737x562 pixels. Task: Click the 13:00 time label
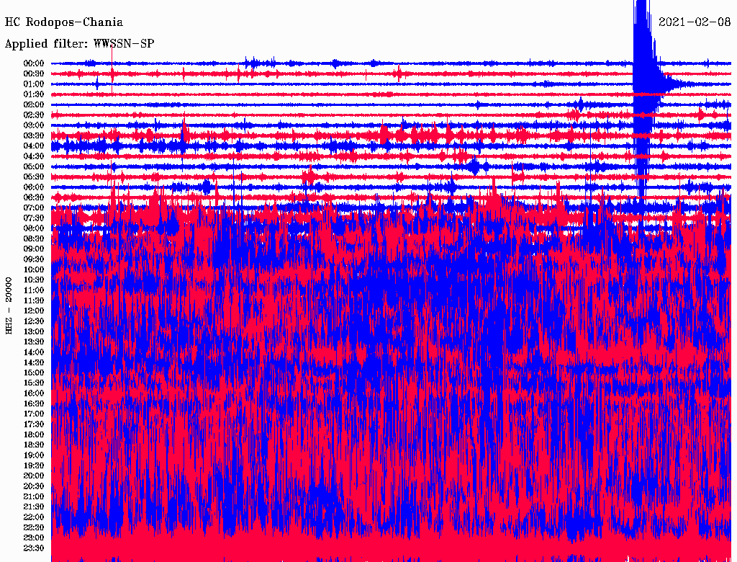click(x=34, y=331)
